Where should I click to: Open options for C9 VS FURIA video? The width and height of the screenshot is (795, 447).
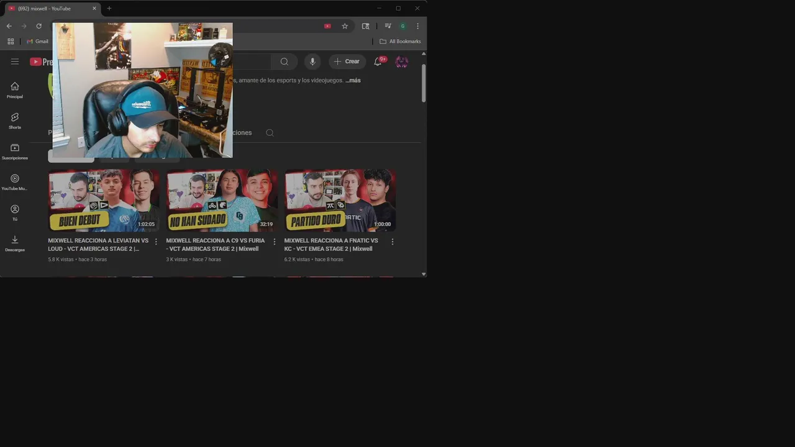[x=274, y=242]
